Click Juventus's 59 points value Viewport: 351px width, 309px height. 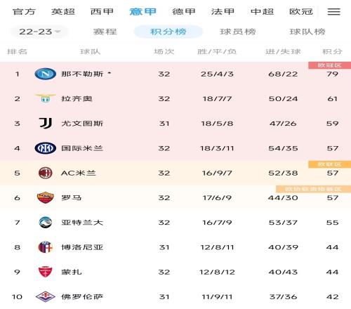[332, 124]
